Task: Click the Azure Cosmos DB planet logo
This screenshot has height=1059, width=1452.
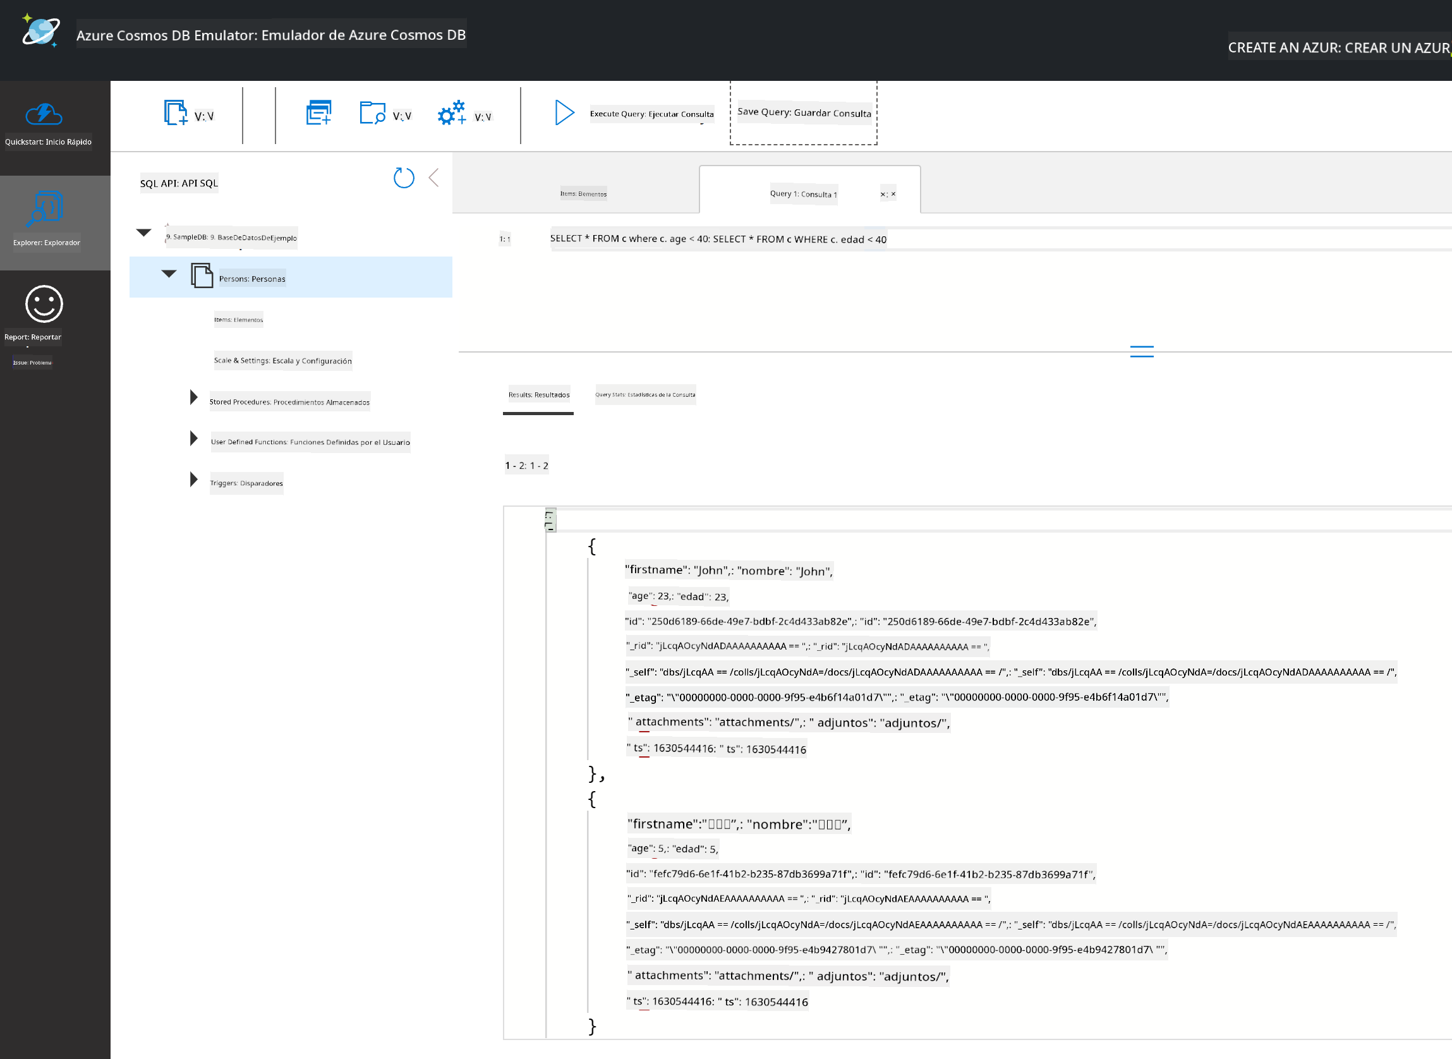Action: pyautogui.click(x=41, y=31)
